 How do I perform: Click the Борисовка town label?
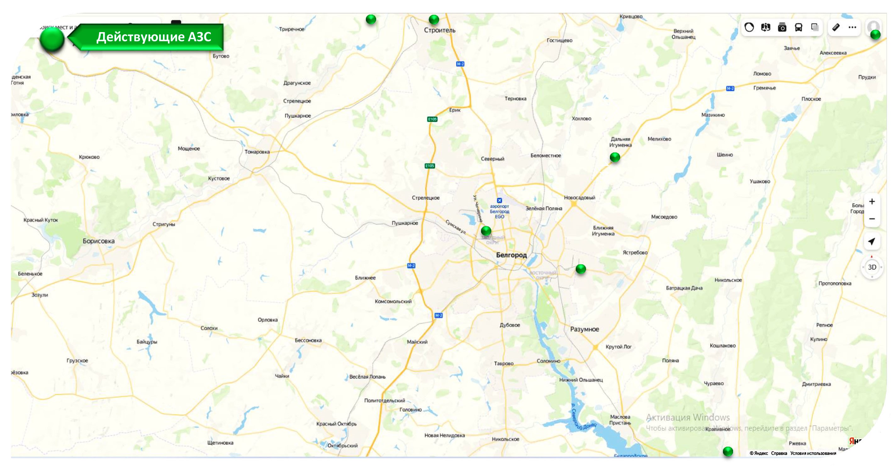click(x=98, y=241)
